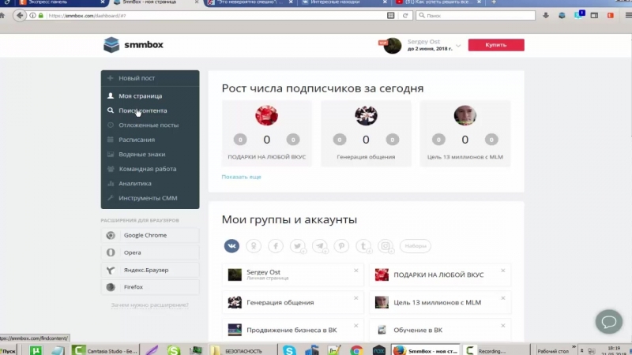Open Генерация общения group row
632x355 pixels.
(292, 302)
